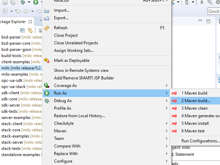Click the Debug bug icon in toolbar

23,3
